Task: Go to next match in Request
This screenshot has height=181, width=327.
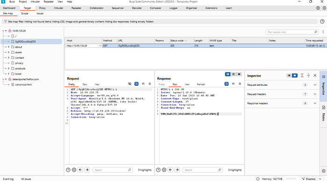Action: [x=87, y=170]
